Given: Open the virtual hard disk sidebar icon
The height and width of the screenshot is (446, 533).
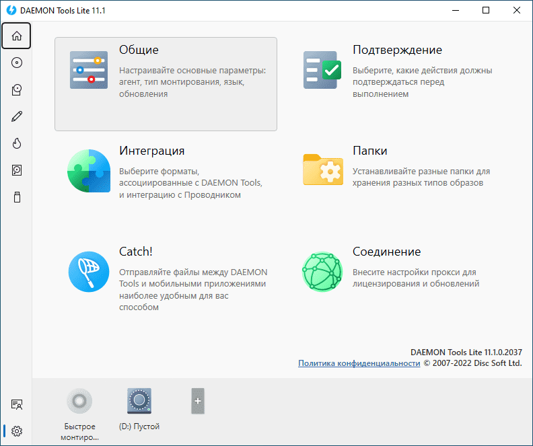Looking at the screenshot, I should click(17, 170).
